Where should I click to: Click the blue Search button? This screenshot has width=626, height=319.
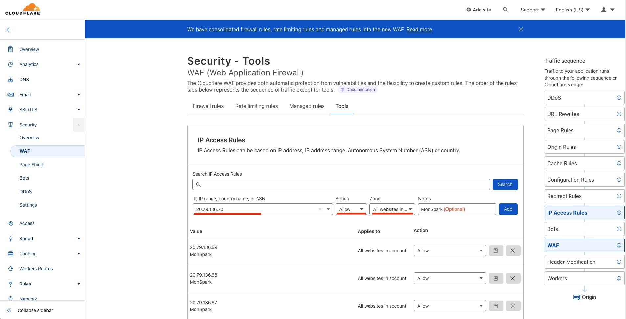point(505,184)
